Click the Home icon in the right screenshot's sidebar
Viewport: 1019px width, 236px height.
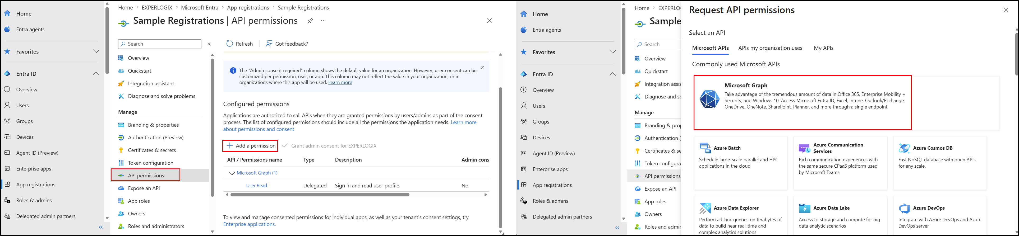coord(524,14)
